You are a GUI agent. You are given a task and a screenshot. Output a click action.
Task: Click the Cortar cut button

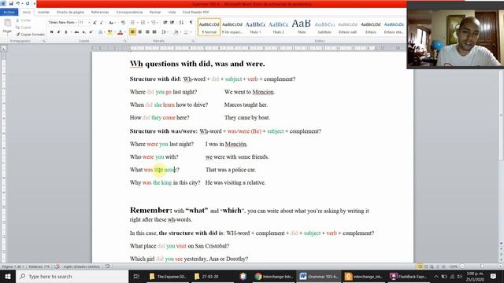tap(24, 20)
